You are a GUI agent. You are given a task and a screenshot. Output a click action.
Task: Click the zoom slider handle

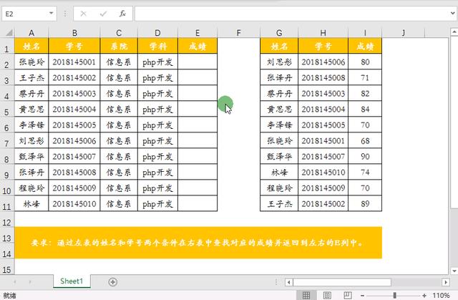(394, 296)
